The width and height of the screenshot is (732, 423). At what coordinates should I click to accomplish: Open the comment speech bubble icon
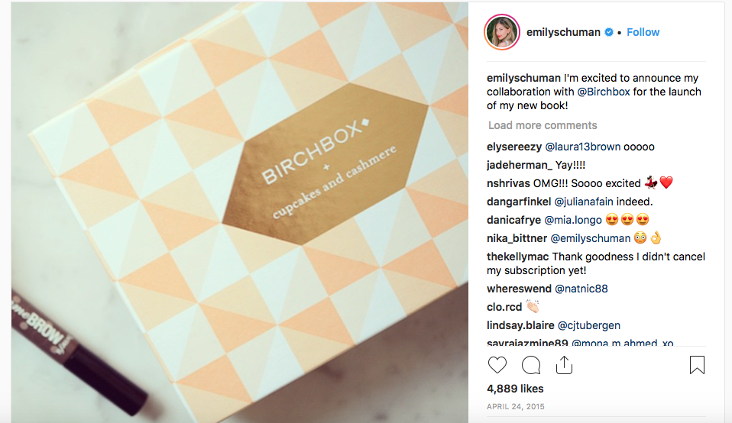click(531, 365)
